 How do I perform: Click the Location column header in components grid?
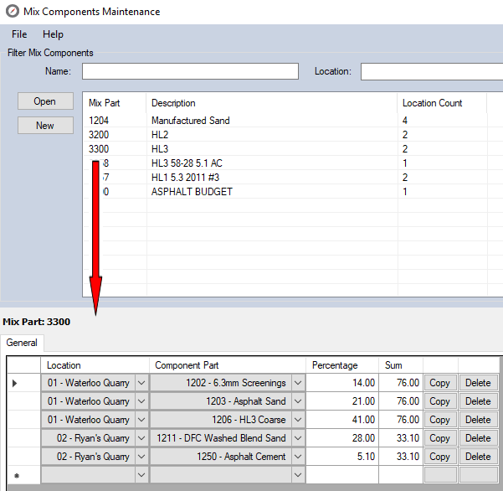pos(95,365)
